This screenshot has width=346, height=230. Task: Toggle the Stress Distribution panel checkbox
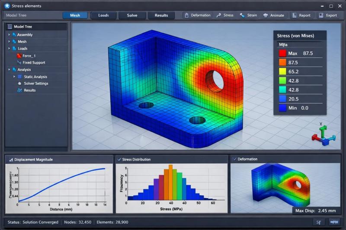click(119, 159)
